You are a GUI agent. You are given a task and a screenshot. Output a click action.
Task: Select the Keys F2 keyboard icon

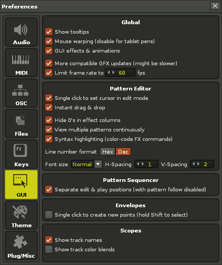(20, 150)
